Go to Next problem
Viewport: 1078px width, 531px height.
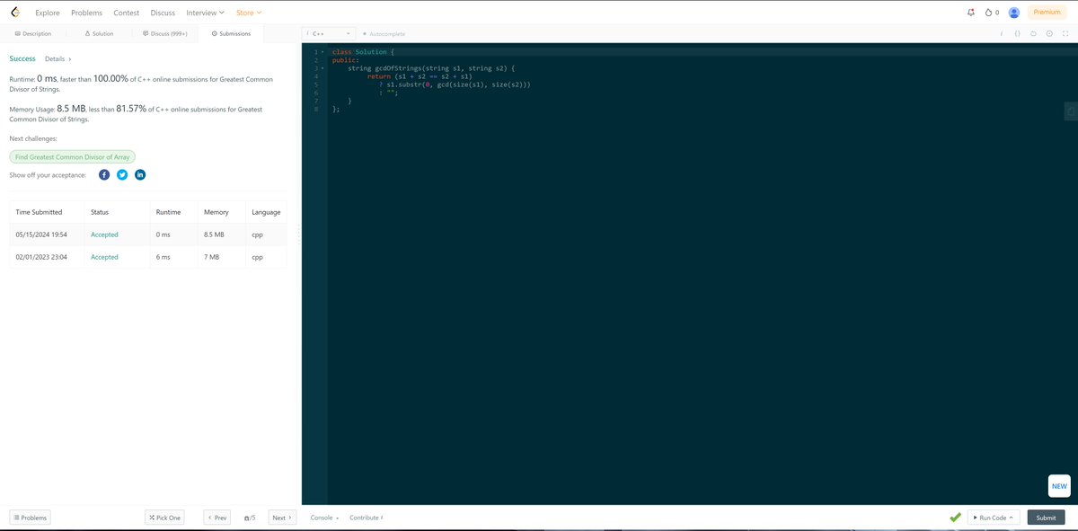pos(282,518)
